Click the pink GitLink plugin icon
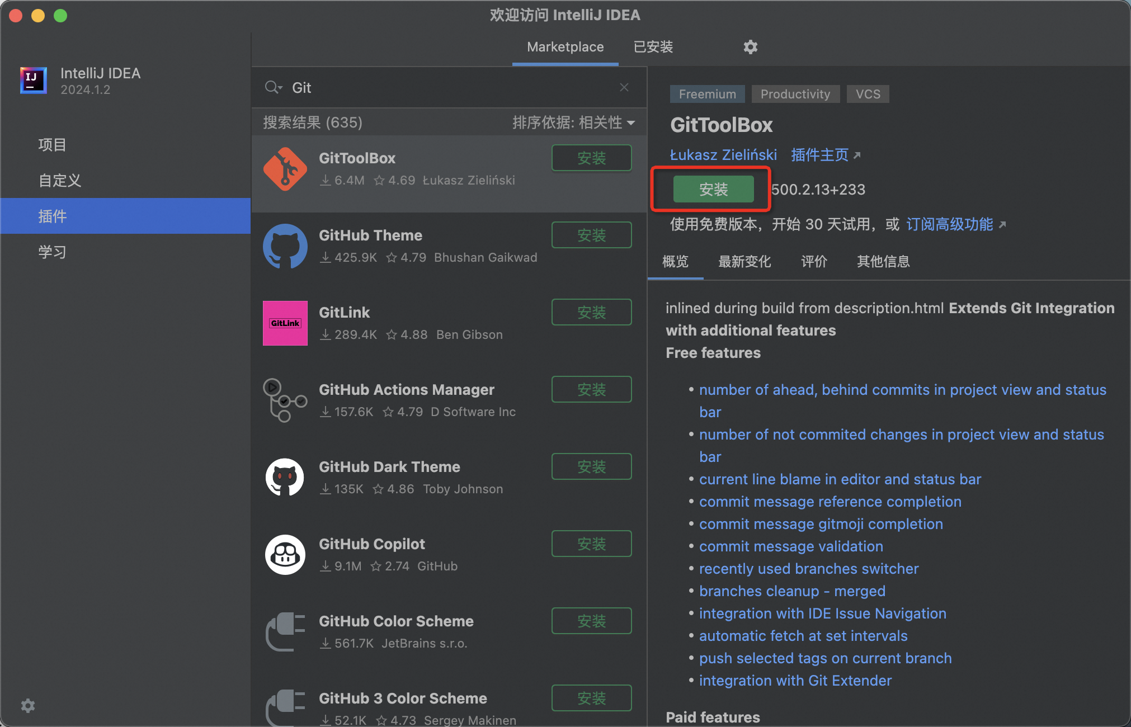The width and height of the screenshot is (1131, 727). tap(285, 323)
